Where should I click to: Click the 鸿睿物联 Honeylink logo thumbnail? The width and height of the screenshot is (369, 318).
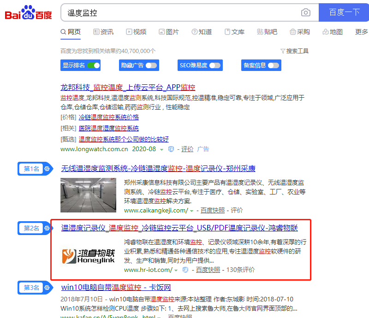[x=88, y=256]
